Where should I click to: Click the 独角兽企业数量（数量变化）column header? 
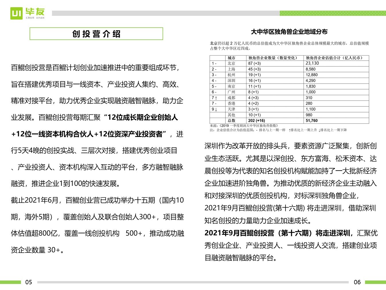pos(273,58)
